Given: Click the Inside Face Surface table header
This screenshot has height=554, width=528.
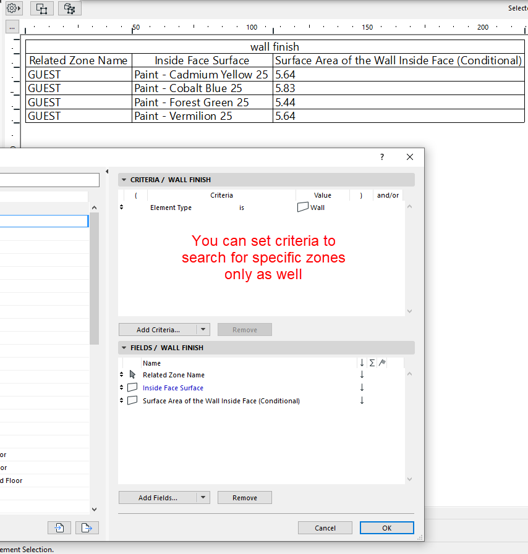Looking at the screenshot, I should 202,61.
